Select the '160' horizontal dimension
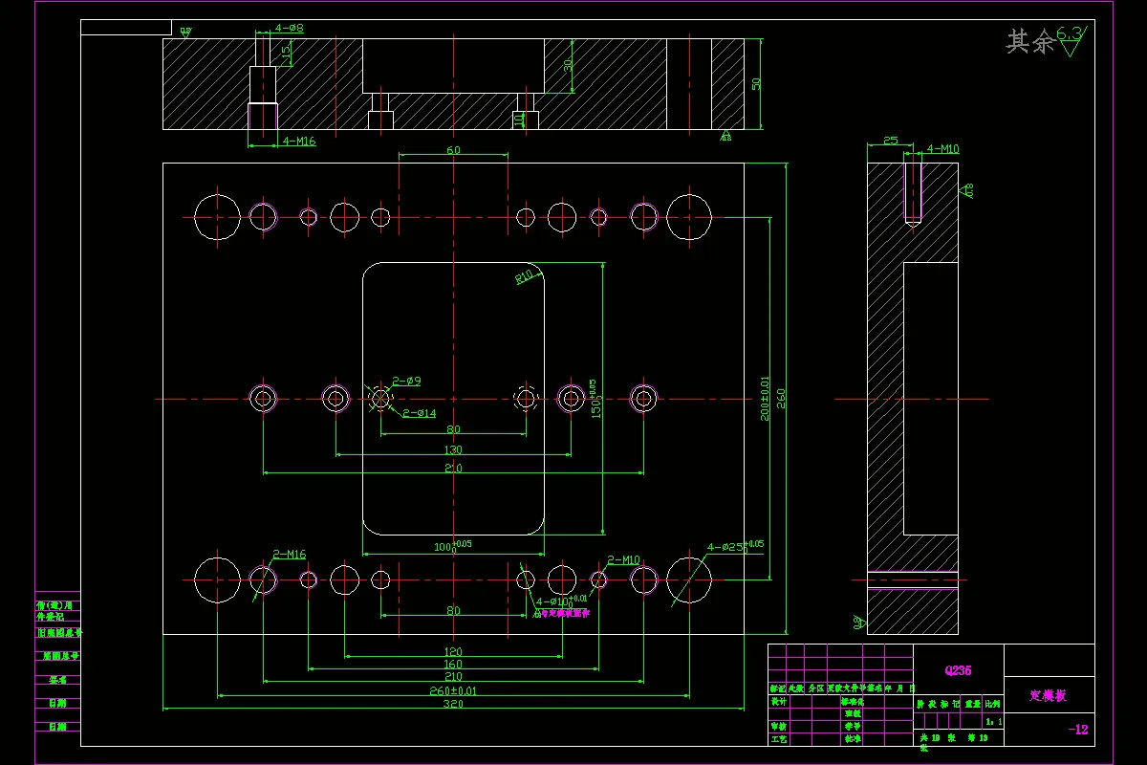 453,664
